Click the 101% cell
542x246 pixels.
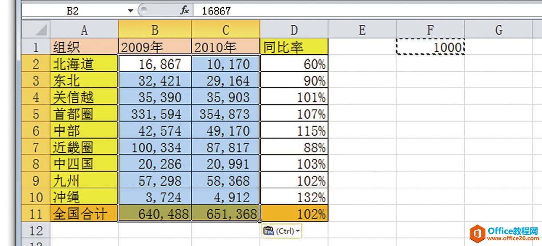point(294,97)
